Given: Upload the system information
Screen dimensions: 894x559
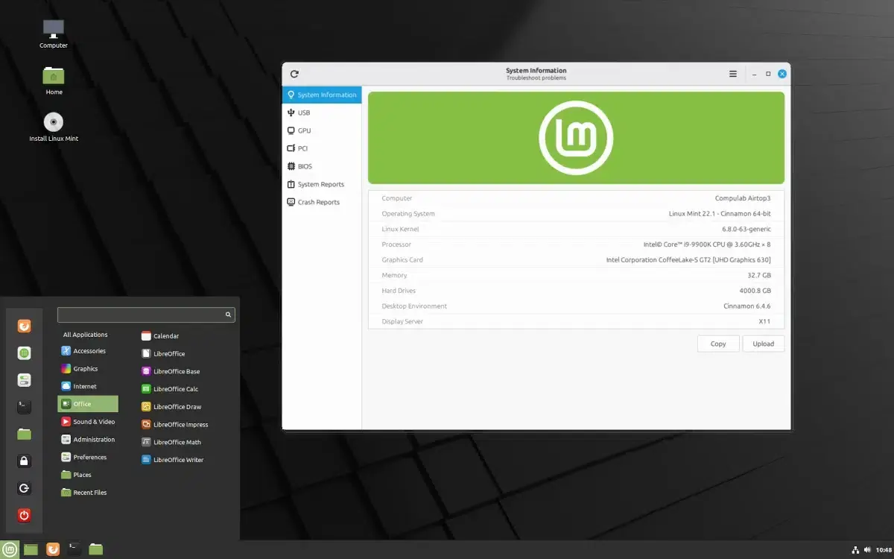Looking at the screenshot, I should [763, 343].
